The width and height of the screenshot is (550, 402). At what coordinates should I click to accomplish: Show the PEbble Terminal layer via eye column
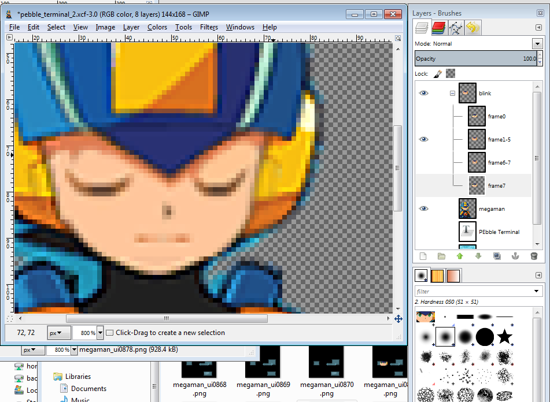click(x=424, y=232)
